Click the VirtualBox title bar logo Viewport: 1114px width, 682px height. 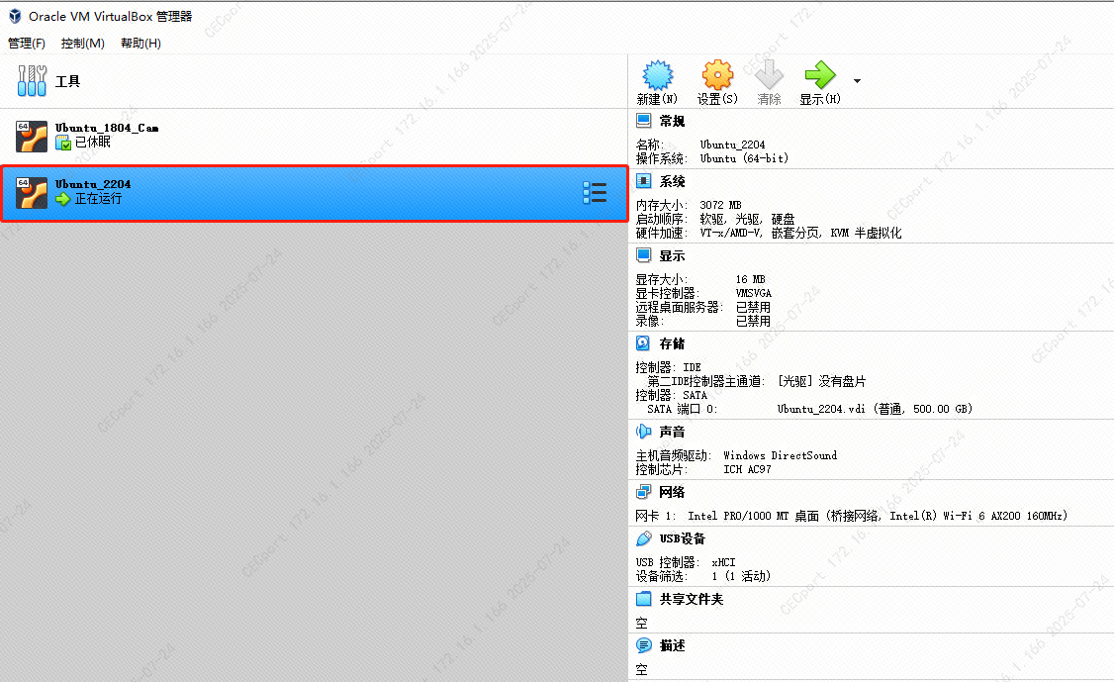click(15, 16)
